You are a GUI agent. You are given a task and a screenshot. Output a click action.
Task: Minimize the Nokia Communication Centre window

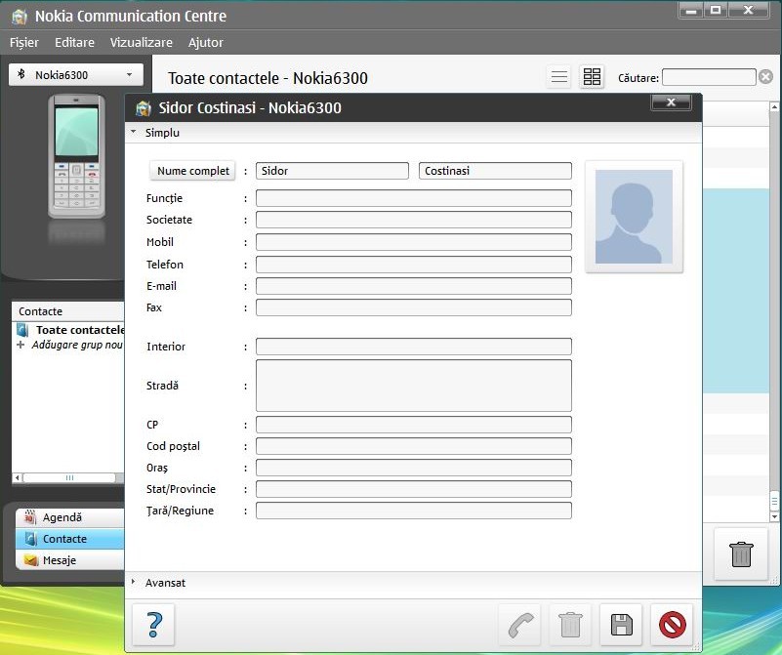click(691, 10)
